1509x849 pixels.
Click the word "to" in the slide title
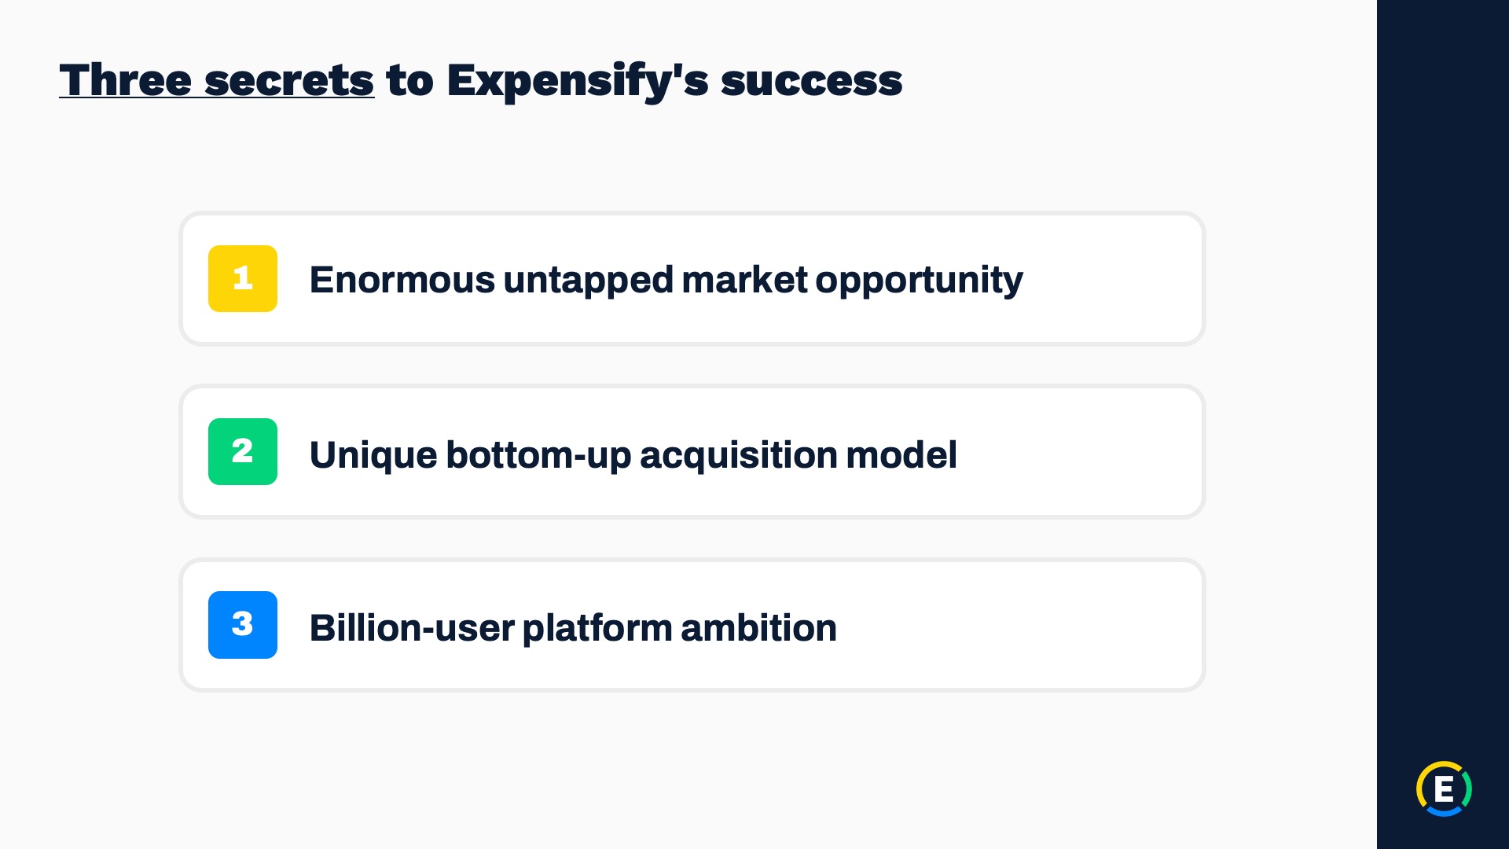pyautogui.click(x=409, y=81)
